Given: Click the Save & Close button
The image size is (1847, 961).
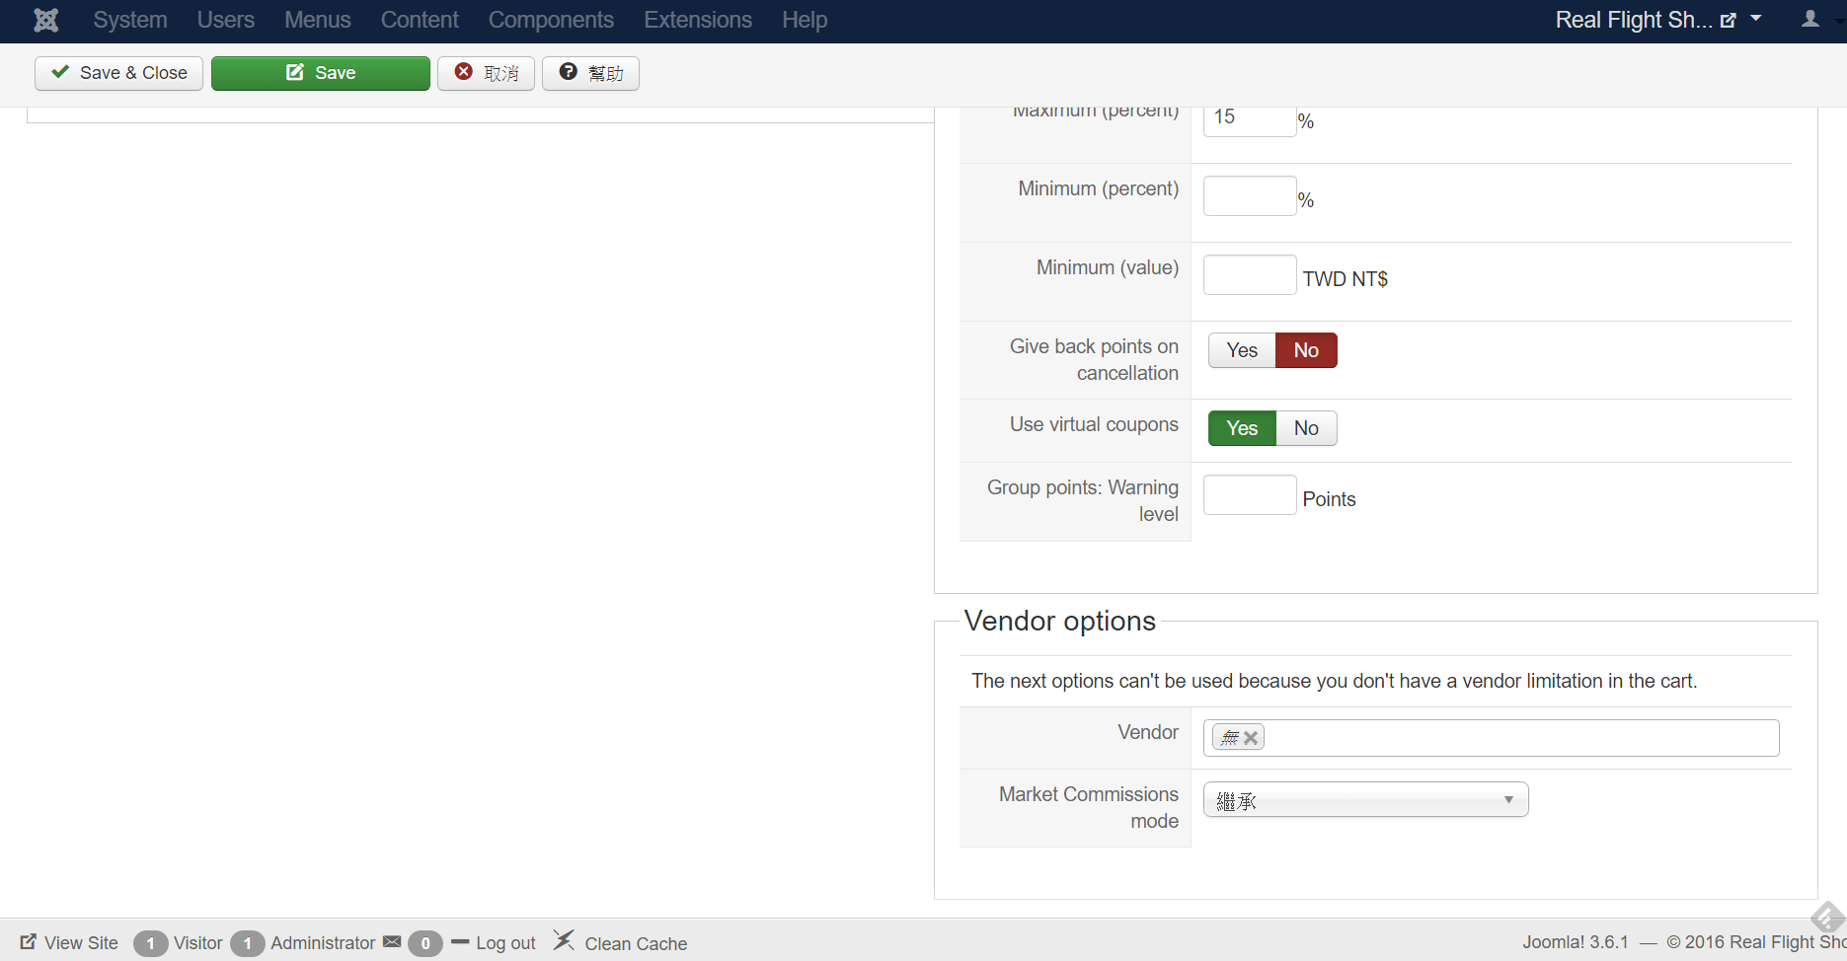Looking at the screenshot, I should click(118, 73).
